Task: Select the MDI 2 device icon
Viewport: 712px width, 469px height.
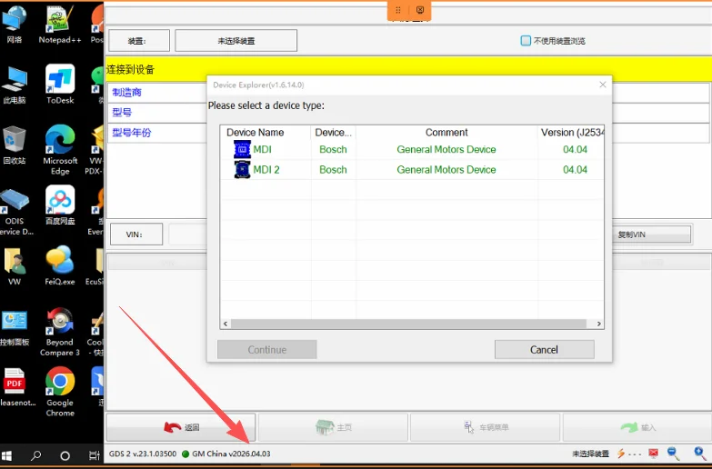Action: pyautogui.click(x=242, y=169)
